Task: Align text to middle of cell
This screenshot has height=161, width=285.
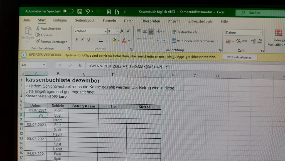Action: click(x=145, y=31)
